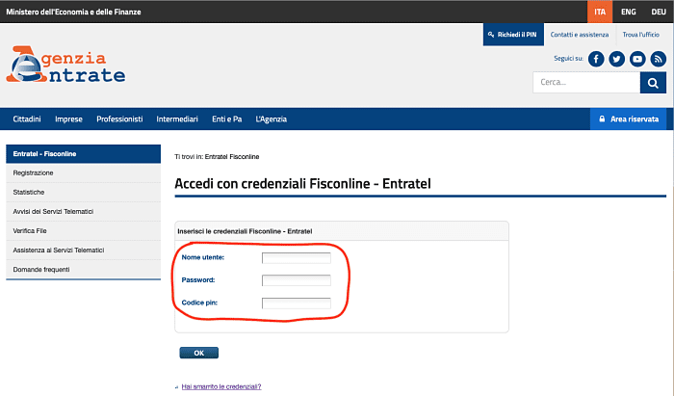Screen dimensions: 674x396
Task: Open Contatti e assistenza link
Action: tap(580, 35)
